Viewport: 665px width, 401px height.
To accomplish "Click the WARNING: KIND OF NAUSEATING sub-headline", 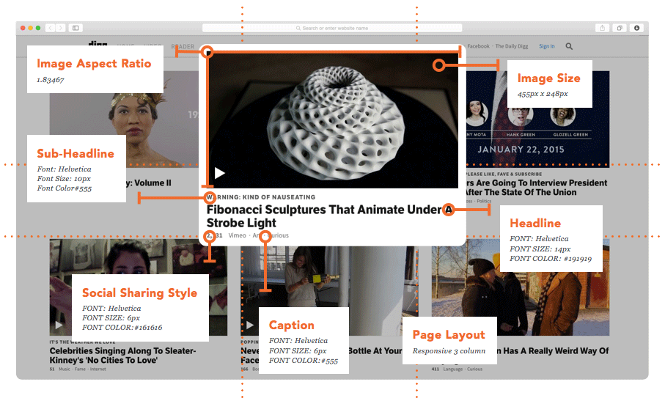I will click(261, 197).
